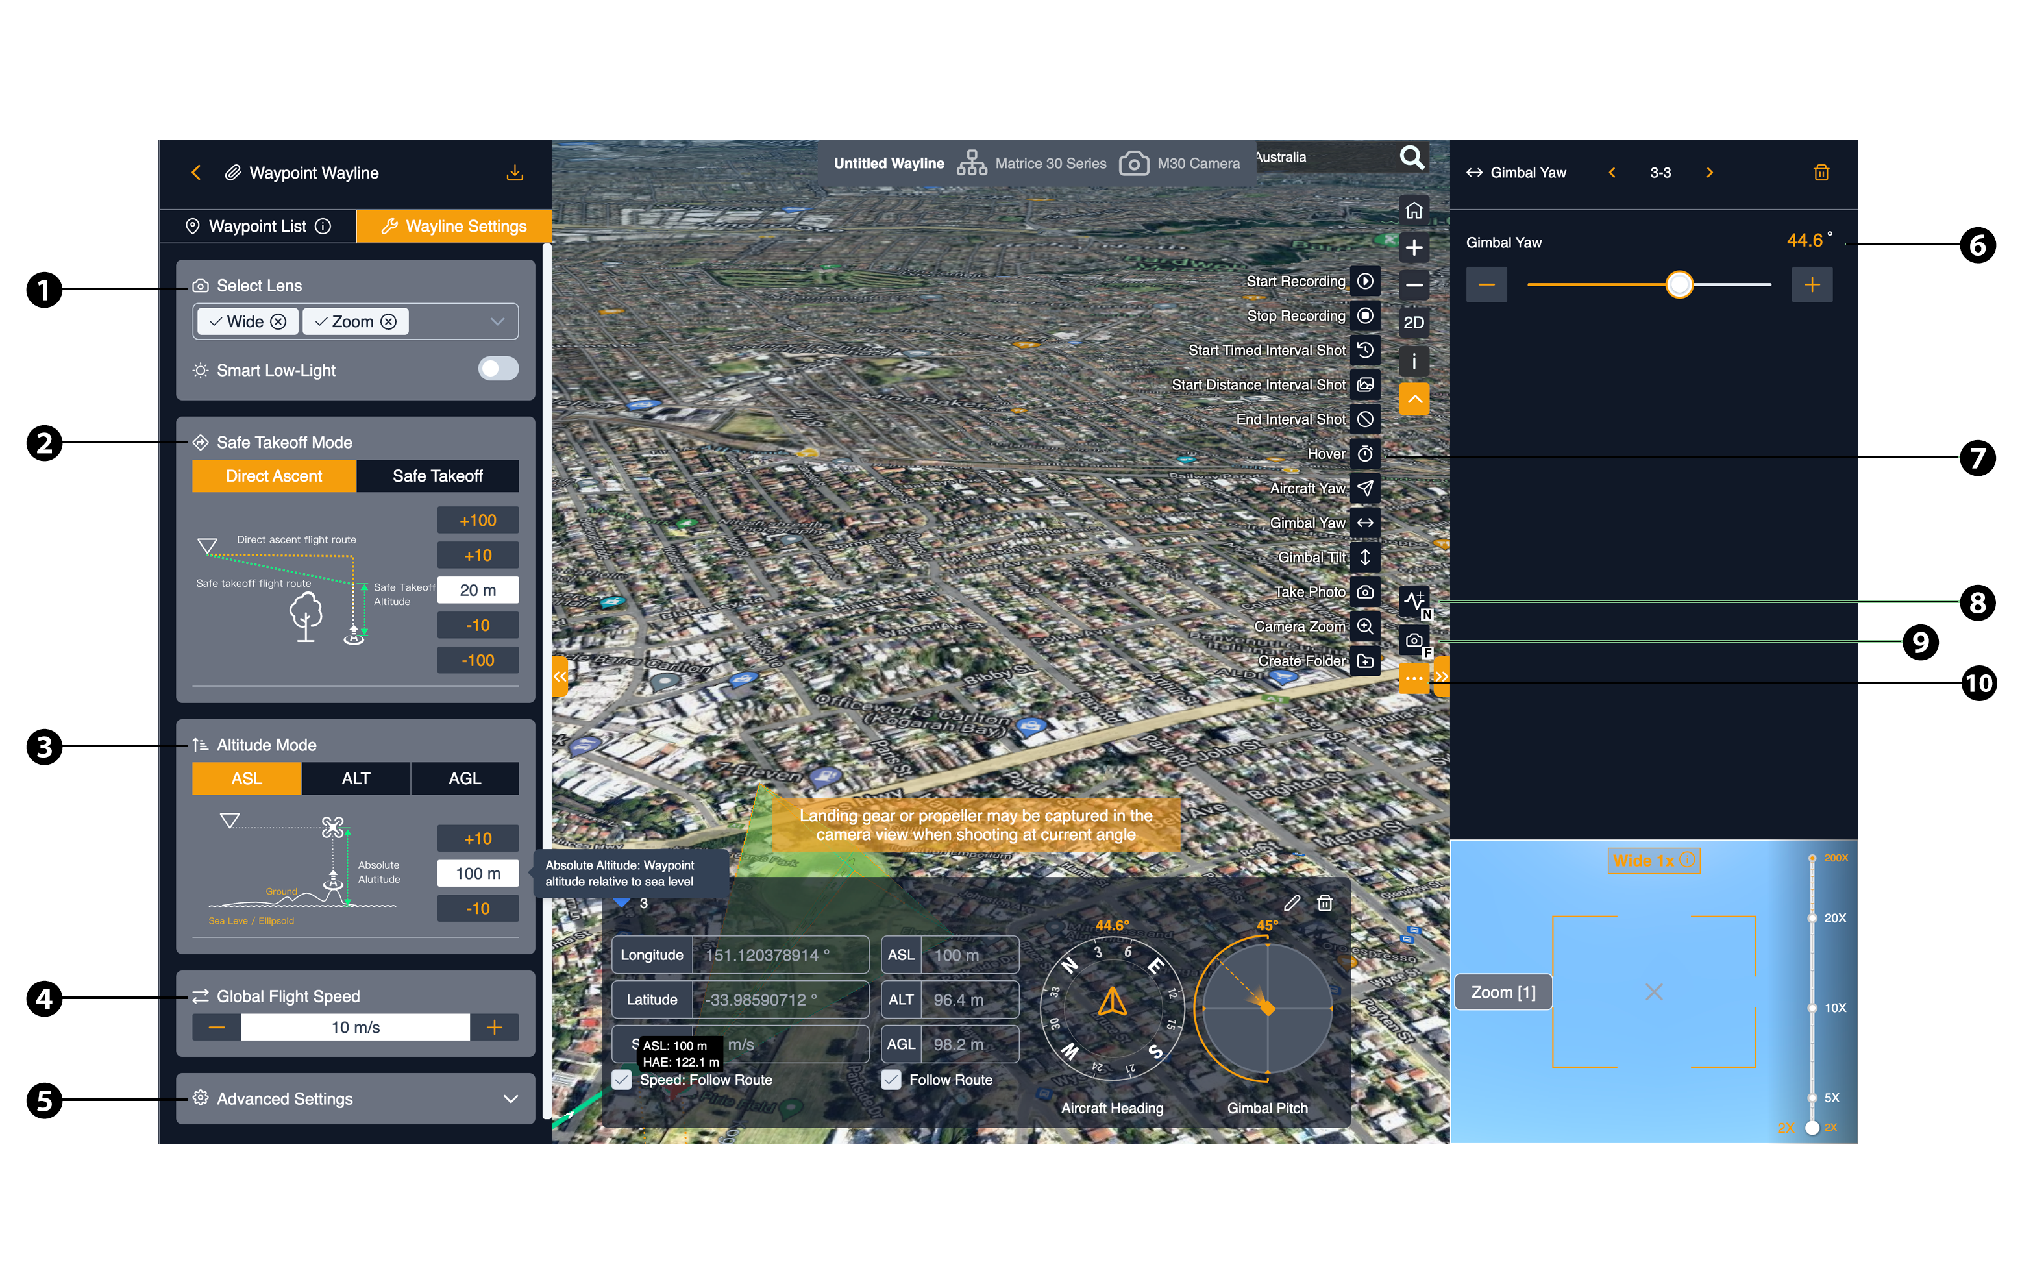Switch the map to 2D view

(1413, 323)
